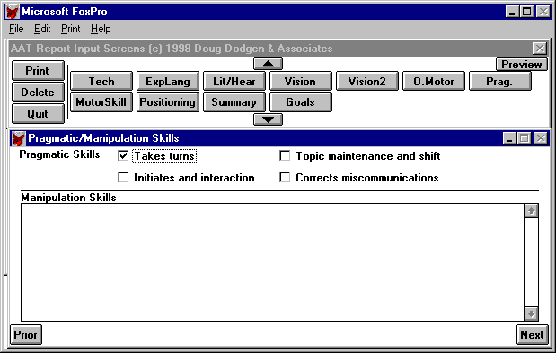Viewport: 556px width, 353px height.
Task: Click the Quit button
Action: [x=38, y=114]
